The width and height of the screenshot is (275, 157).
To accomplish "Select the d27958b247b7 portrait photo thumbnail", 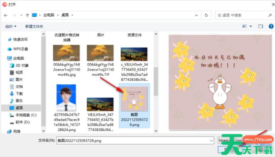I will point(66,98).
